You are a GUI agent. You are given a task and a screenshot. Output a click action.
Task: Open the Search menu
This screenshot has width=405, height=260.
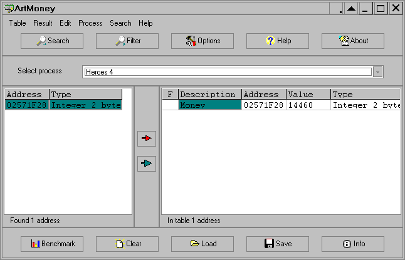point(120,23)
